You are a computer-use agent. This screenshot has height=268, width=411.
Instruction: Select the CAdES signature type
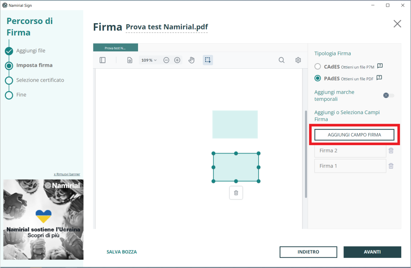click(x=318, y=67)
